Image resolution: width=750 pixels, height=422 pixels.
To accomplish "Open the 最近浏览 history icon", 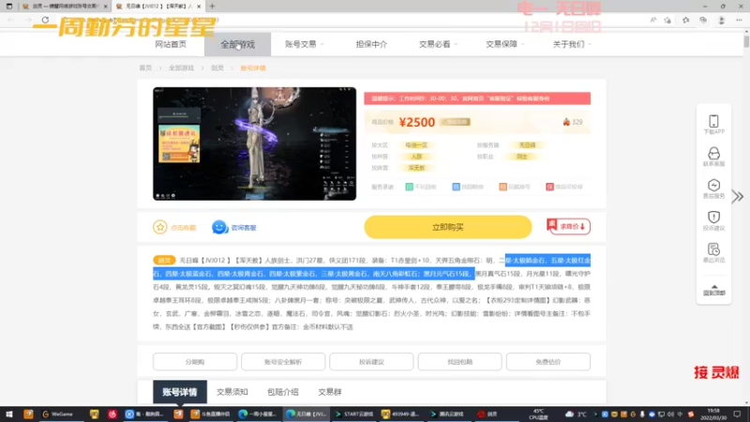I will [713, 249].
